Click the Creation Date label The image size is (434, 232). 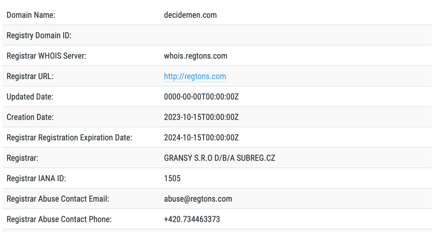coord(30,117)
